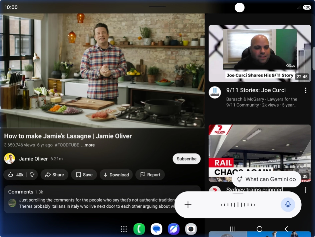Click the top comment about authentic traditional
Image resolution: width=315 pixels, height=237 pixels.
tap(96, 203)
